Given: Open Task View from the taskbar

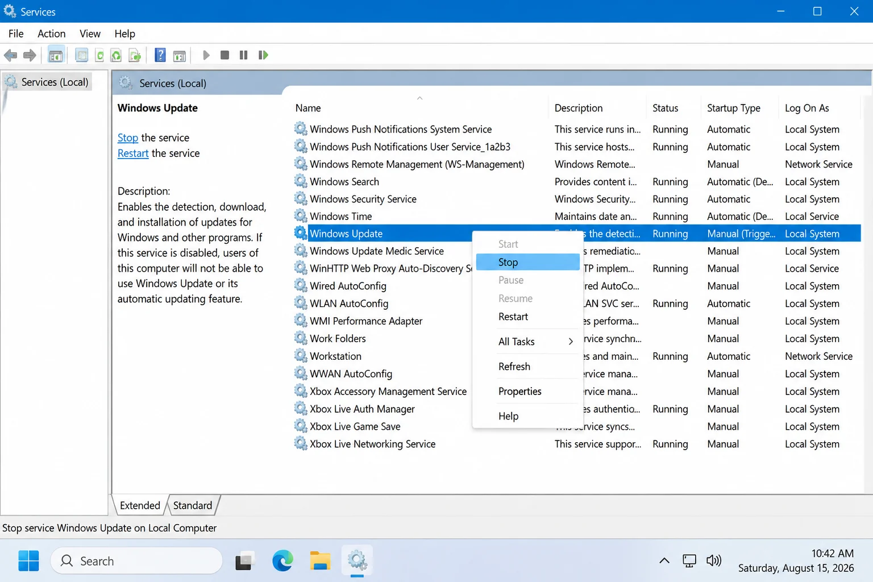Looking at the screenshot, I should pyautogui.click(x=245, y=561).
